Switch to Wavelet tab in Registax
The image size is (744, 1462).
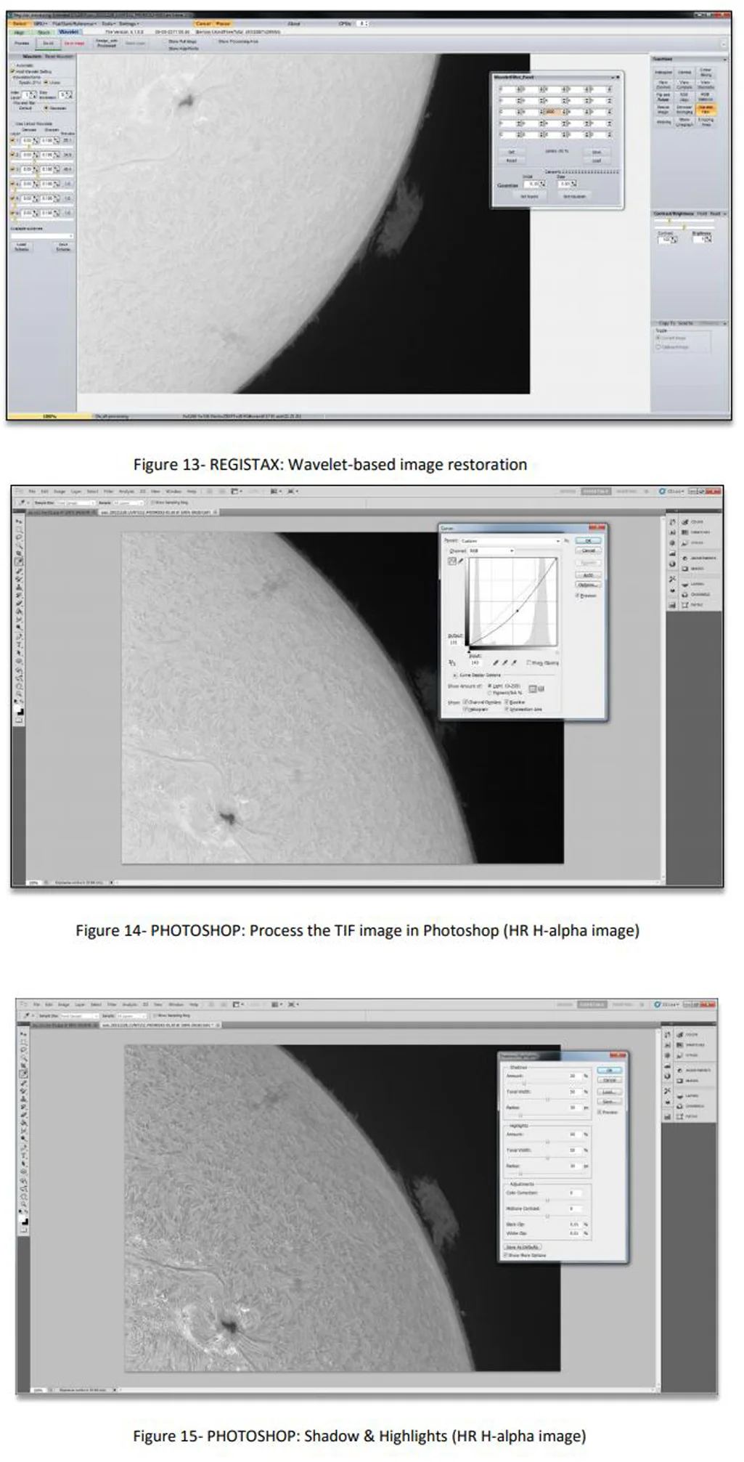[69, 32]
